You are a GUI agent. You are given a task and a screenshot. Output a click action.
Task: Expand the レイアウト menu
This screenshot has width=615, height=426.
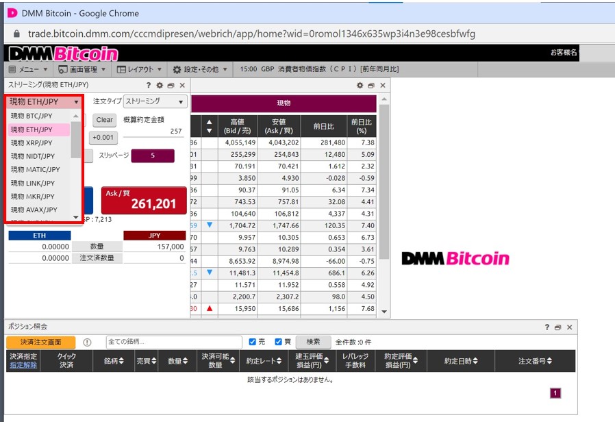[x=139, y=69]
